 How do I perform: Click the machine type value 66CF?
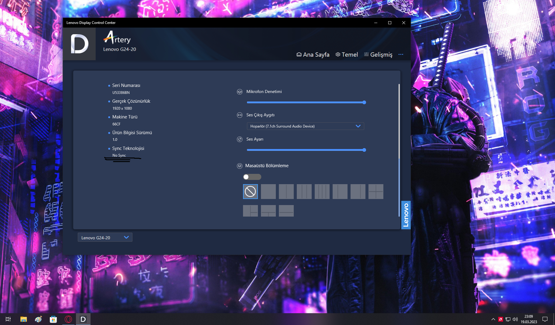[116, 124]
